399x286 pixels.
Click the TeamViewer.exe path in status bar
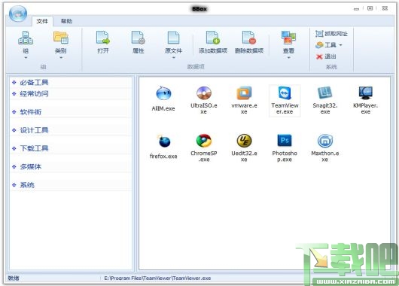[157, 278]
